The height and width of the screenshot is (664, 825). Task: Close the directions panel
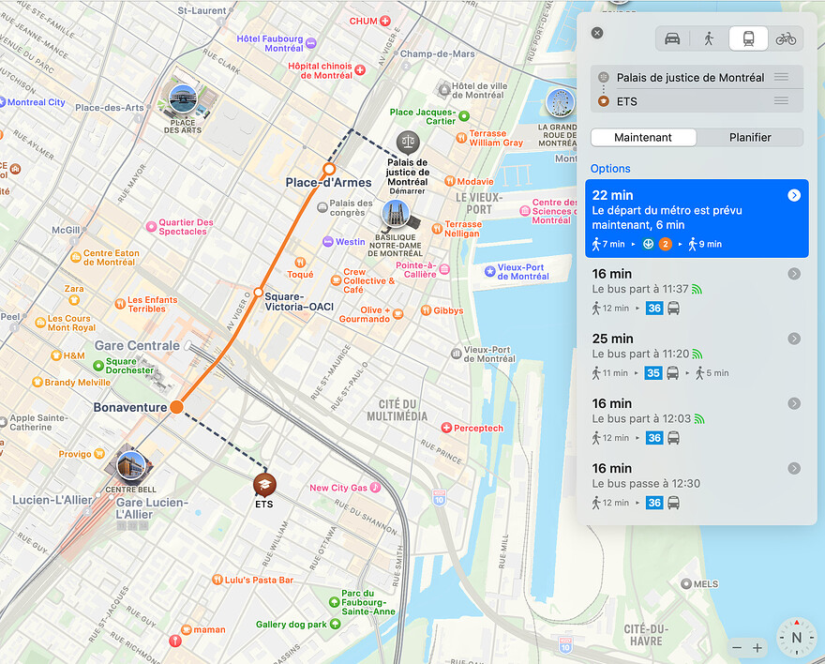pos(596,33)
